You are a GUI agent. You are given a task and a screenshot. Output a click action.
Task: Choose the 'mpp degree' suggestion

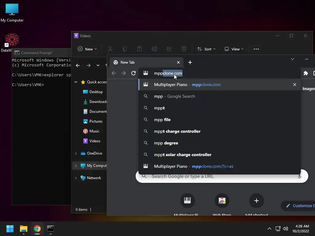click(220, 143)
